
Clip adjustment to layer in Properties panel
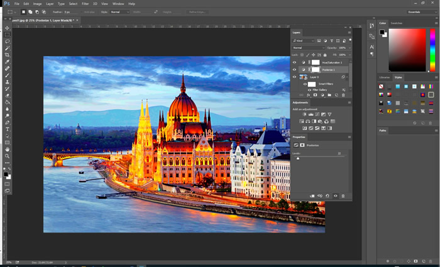tap(312, 196)
